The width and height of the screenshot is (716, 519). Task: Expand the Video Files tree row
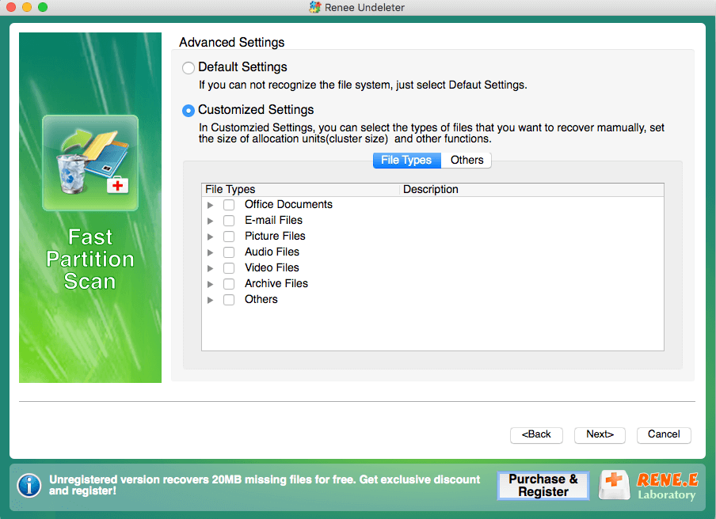point(210,269)
